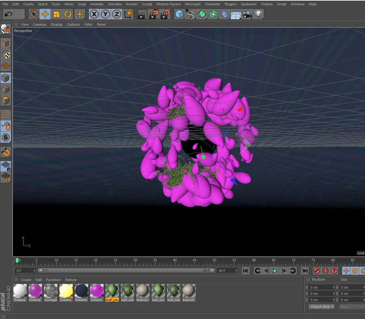This screenshot has height=319, width=365.
Task: Activate the Rotate tool in top toolbar
Action: pyautogui.click(x=68, y=14)
